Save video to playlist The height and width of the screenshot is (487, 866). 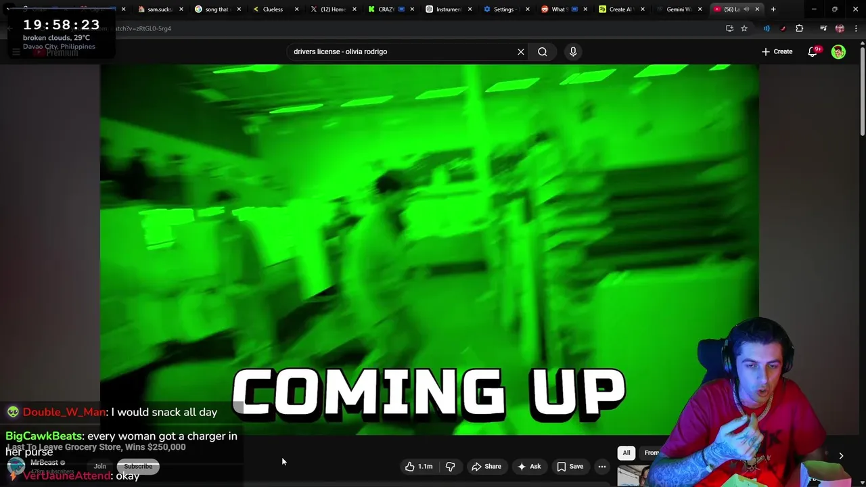click(x=570, y=466)
